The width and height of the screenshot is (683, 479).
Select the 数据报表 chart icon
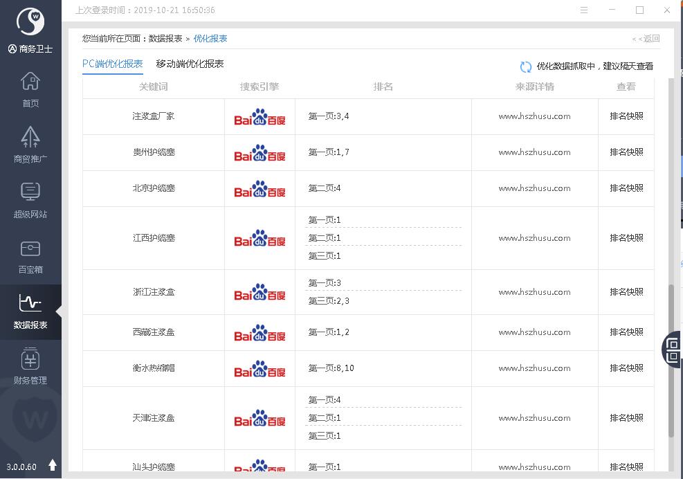click(30, 310)
